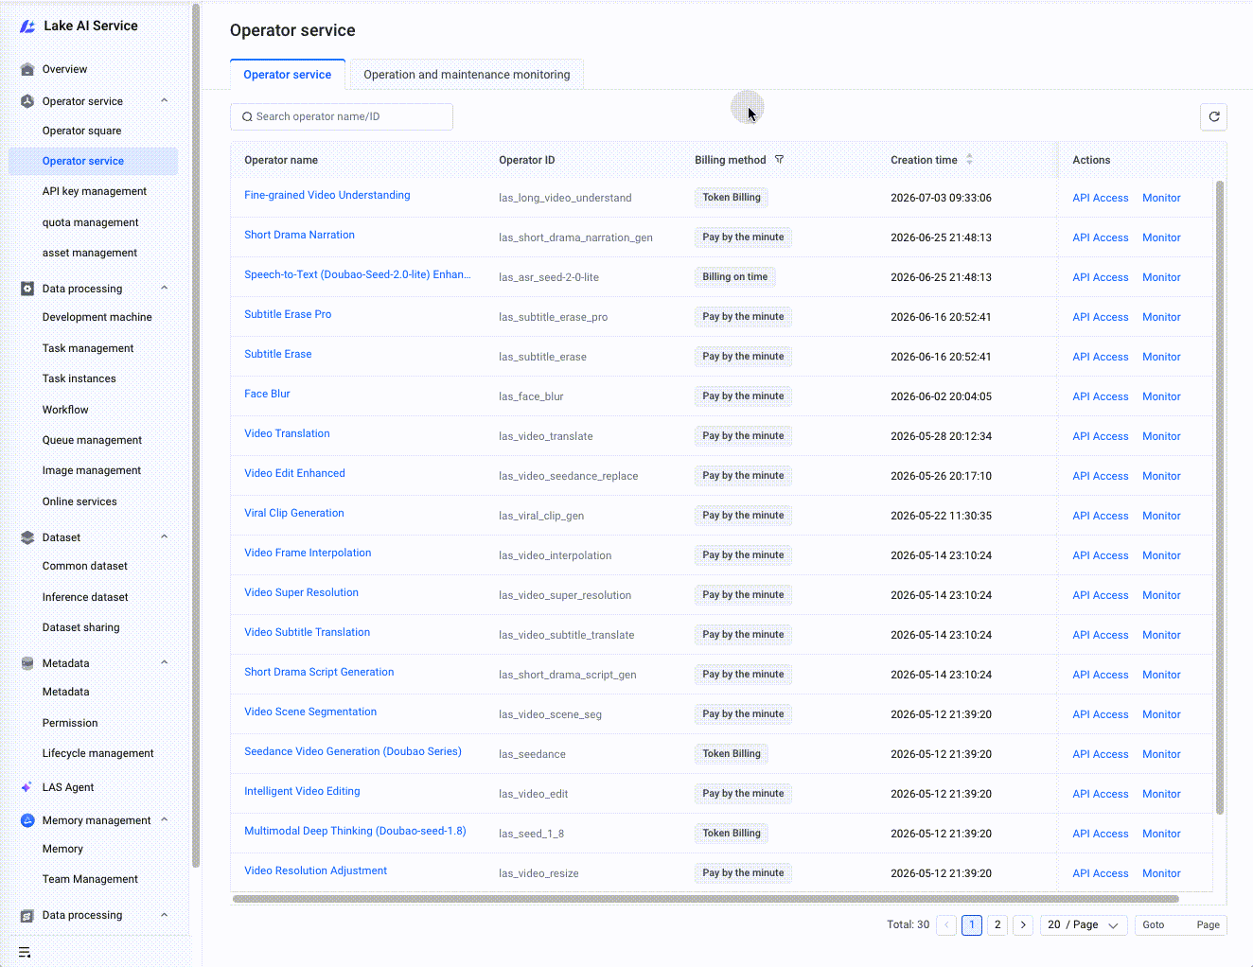Screen dimensions: 1253x967
Task: Click the Dataset stack icon
Action: point(27,537)
